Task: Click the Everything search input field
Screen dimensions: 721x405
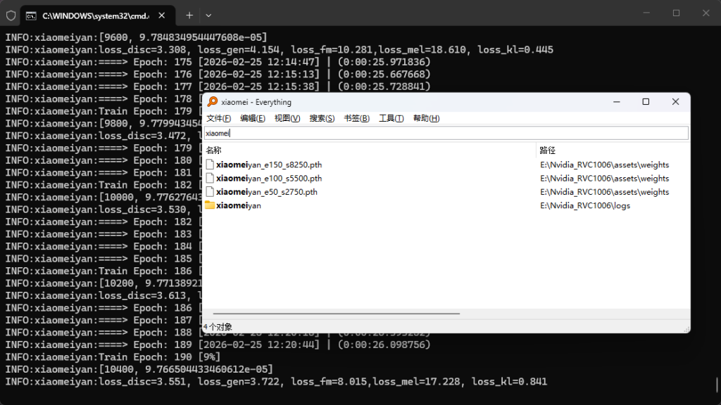Action: point(445,132)
